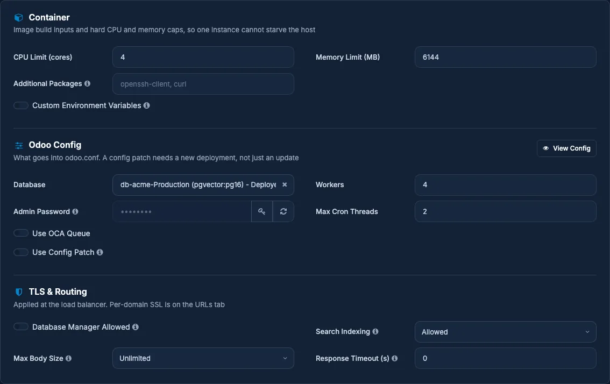Focus the CPU Limit (cores) field
Image resolution: width=610 pixels, height=384 pixels.
pyautogui.click(x=203, y=57)
